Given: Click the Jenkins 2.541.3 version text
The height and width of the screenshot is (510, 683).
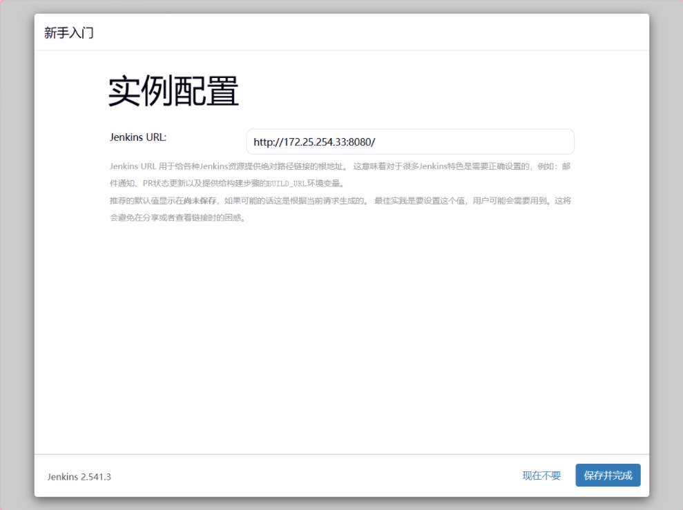Looking at the screenshot, I should pos(79,477).
